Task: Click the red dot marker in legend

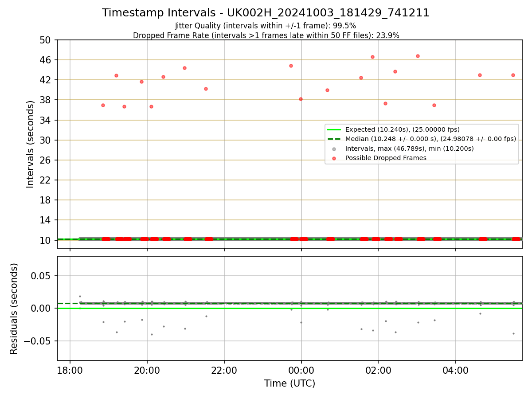Action: (334, 158)
